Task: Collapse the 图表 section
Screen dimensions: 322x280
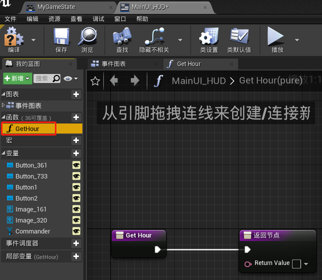Action: click(x=3, y=94)
